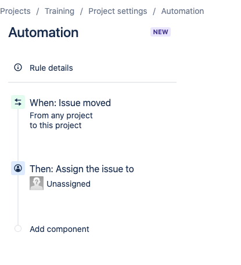Click the From any project text
Image resolution: width=241 pixels, height=265 pixels.
coord(61,115)
